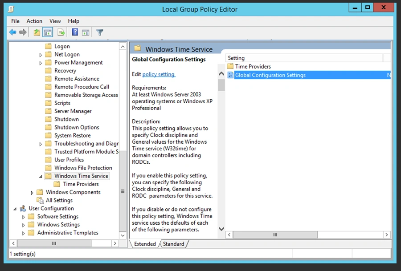Expand Troubleshooting and Diagnostics node
Image resolution: width=401 pixels, height=271 pixels.
[41, 144]
